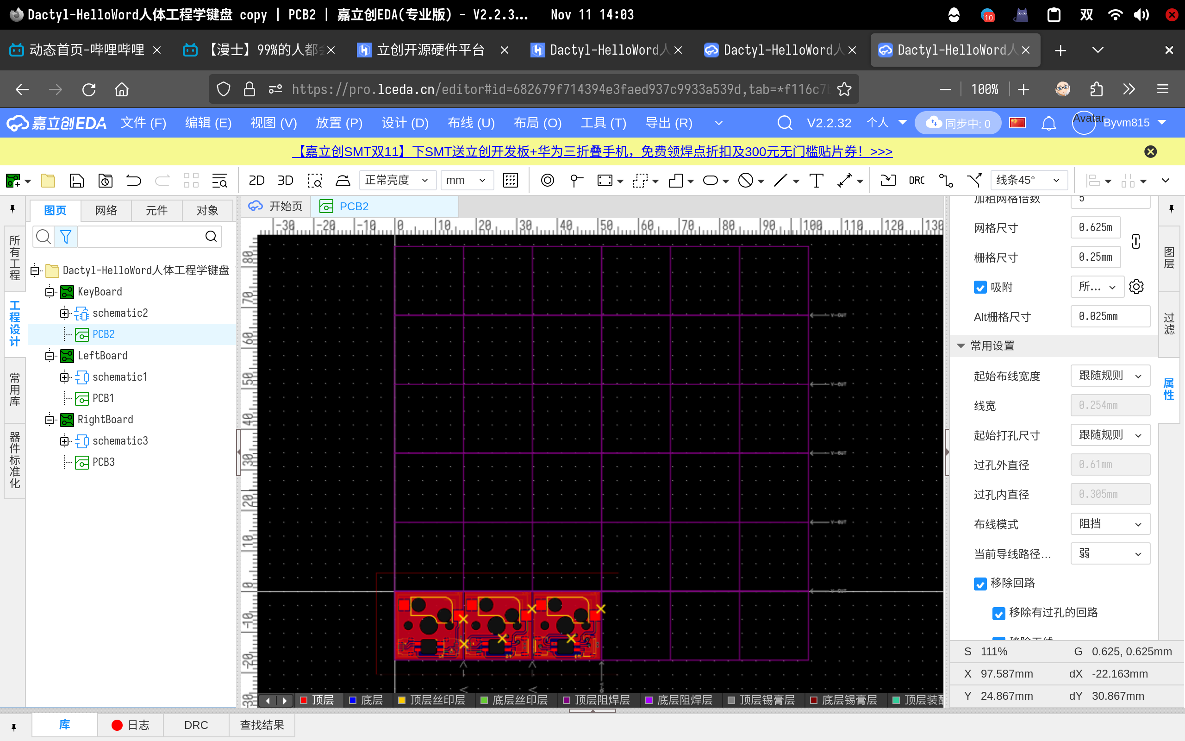Click the filter funnel icon in project panel
This screenshot has width=1185, height=741.
point(65,237)
